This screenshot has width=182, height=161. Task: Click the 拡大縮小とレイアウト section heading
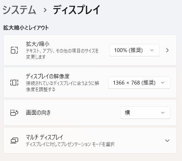point(26,28)
